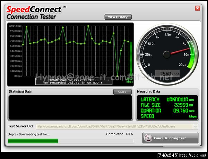Click the 5432 kbps axis label
Viewport: 208px width, 159px height.
pos(16,51)
